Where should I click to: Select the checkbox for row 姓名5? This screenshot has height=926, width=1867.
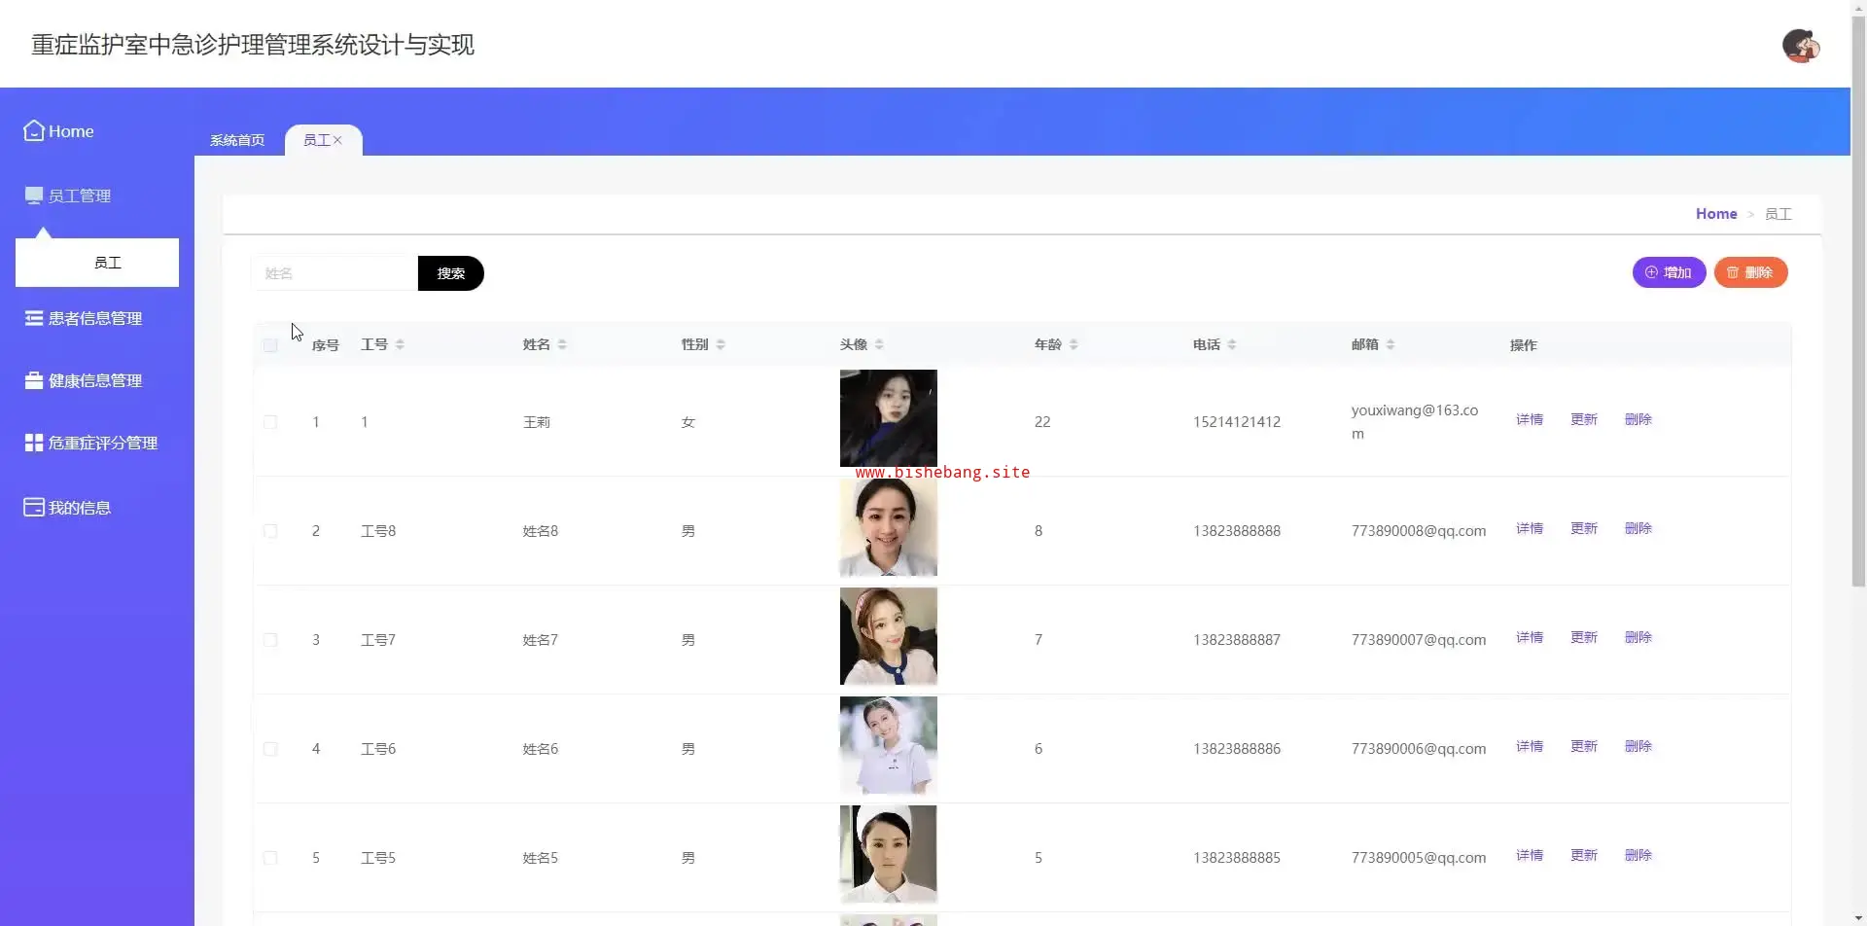270,858
